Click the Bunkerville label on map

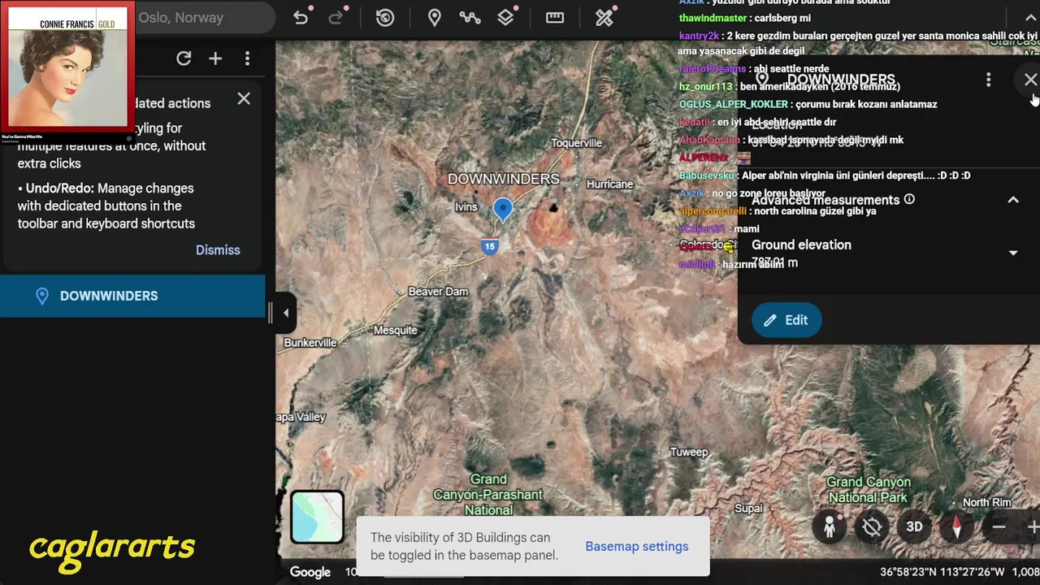tap(310, 343)
